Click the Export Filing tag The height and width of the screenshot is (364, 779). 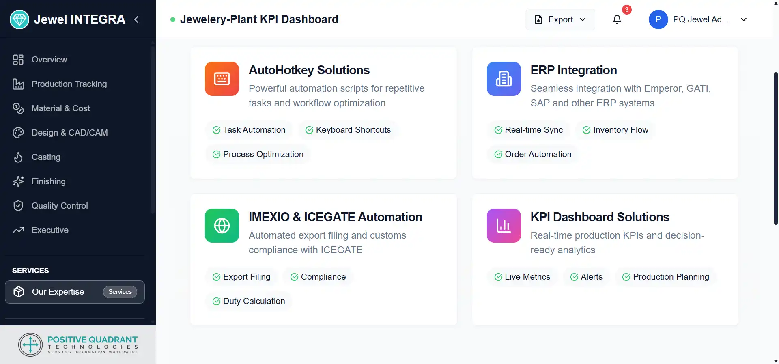(241, 277)
